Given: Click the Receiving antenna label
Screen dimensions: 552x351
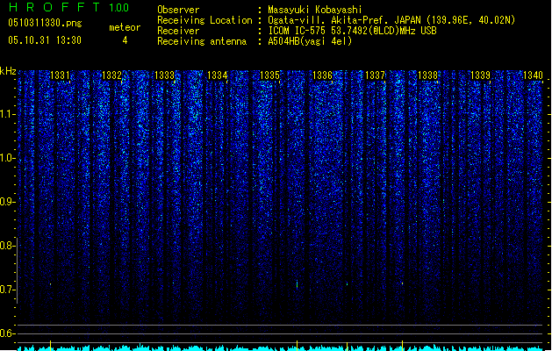Looking at the screenshot, I should point(202,41).
